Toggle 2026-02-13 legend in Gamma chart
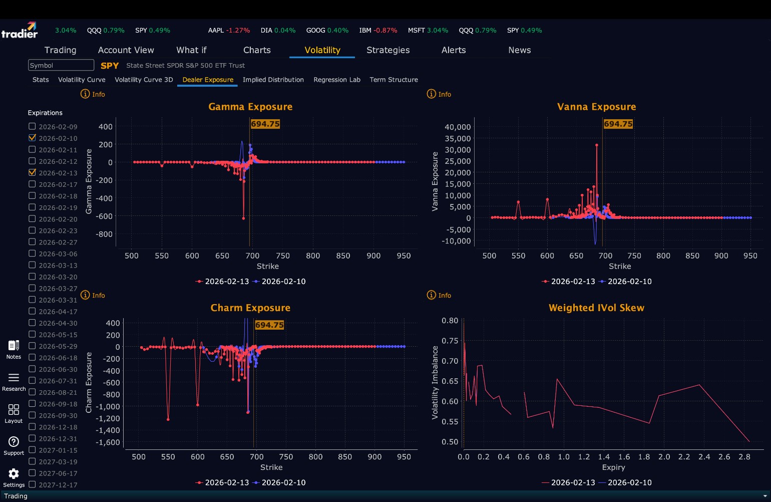The image size is (771, 502). click(x=222, y=282)
